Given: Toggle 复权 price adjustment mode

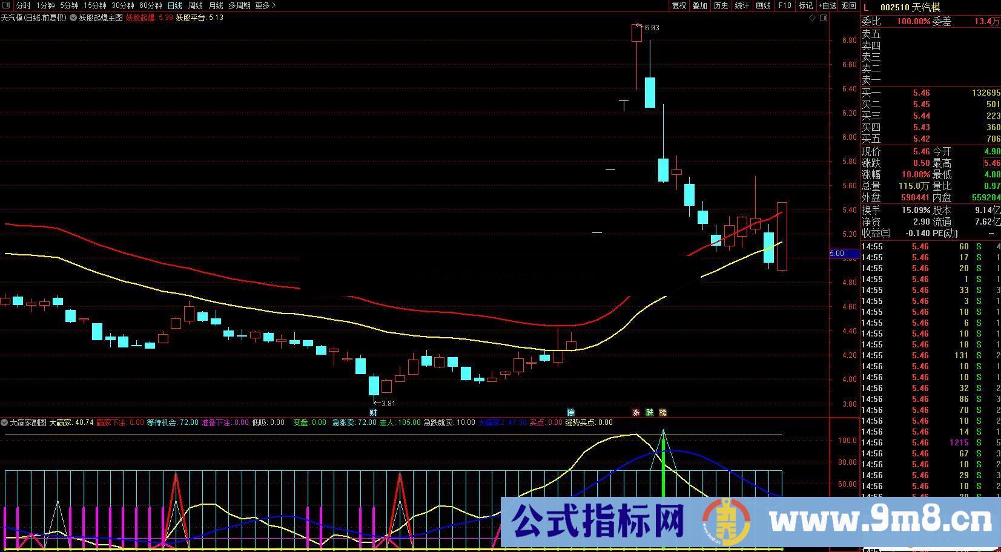Looking at the screenshot, I should click(678, 5).
